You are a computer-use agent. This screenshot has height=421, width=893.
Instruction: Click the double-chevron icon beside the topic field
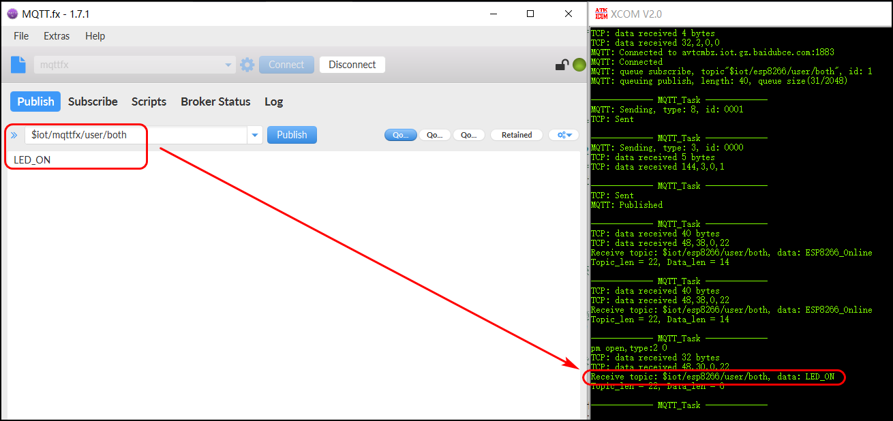pos(14,135)
